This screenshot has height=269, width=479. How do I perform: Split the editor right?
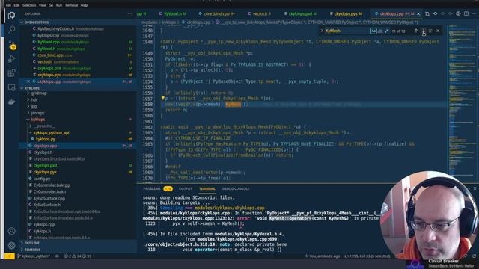466,13
